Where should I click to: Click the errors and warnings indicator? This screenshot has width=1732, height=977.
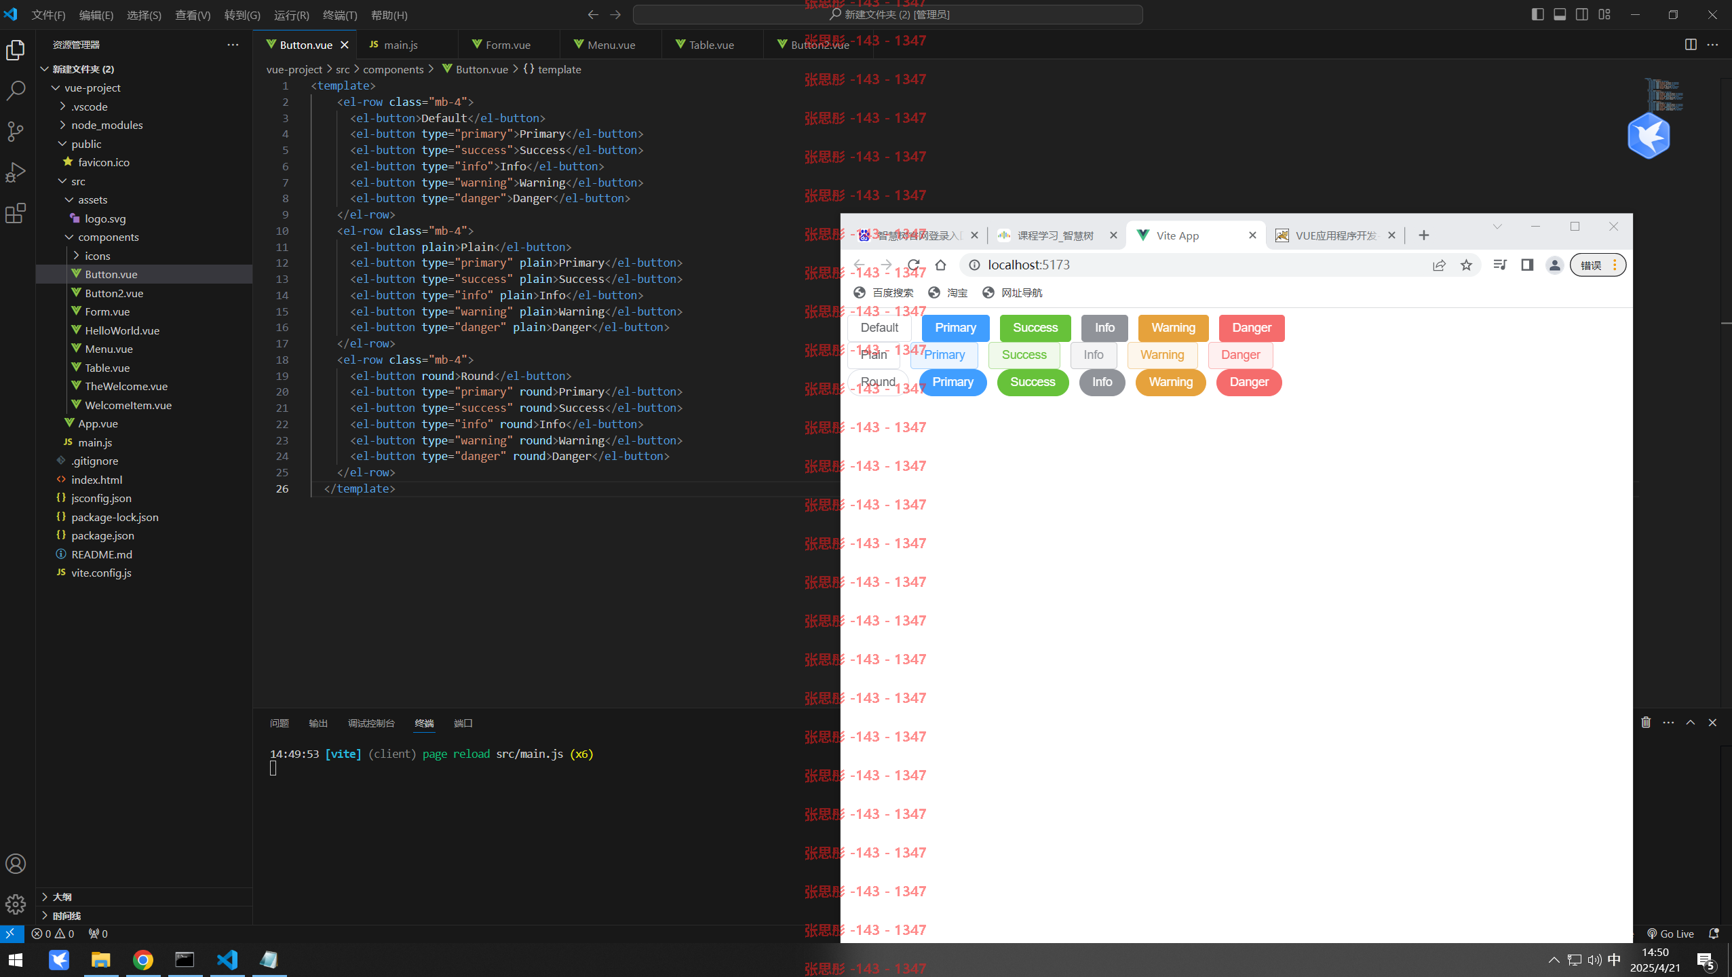tap(53, 934)
